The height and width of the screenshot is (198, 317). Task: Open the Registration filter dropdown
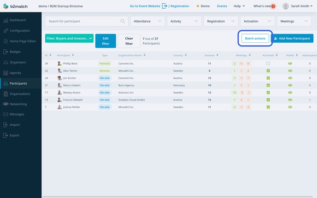(x=221, y=21)
